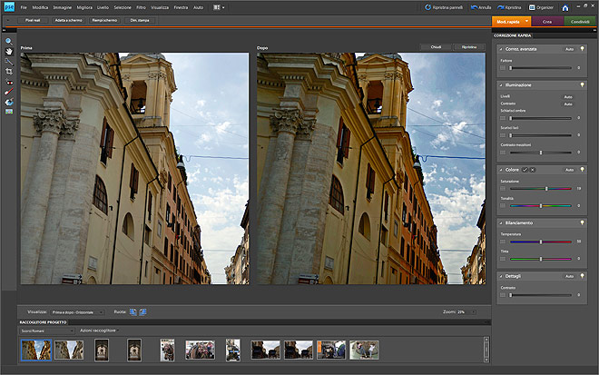Select the Black and White High Contrast tool
The image size is (599, 375).
click(9, 112)
